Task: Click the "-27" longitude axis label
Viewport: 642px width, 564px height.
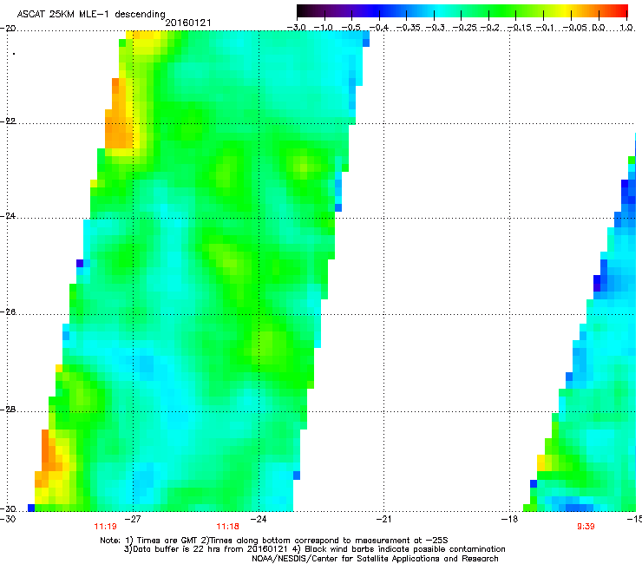Action: 133,520
